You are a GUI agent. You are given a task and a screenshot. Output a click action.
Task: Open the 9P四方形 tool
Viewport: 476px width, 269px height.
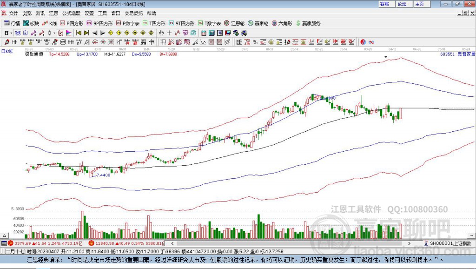point(99,23)
